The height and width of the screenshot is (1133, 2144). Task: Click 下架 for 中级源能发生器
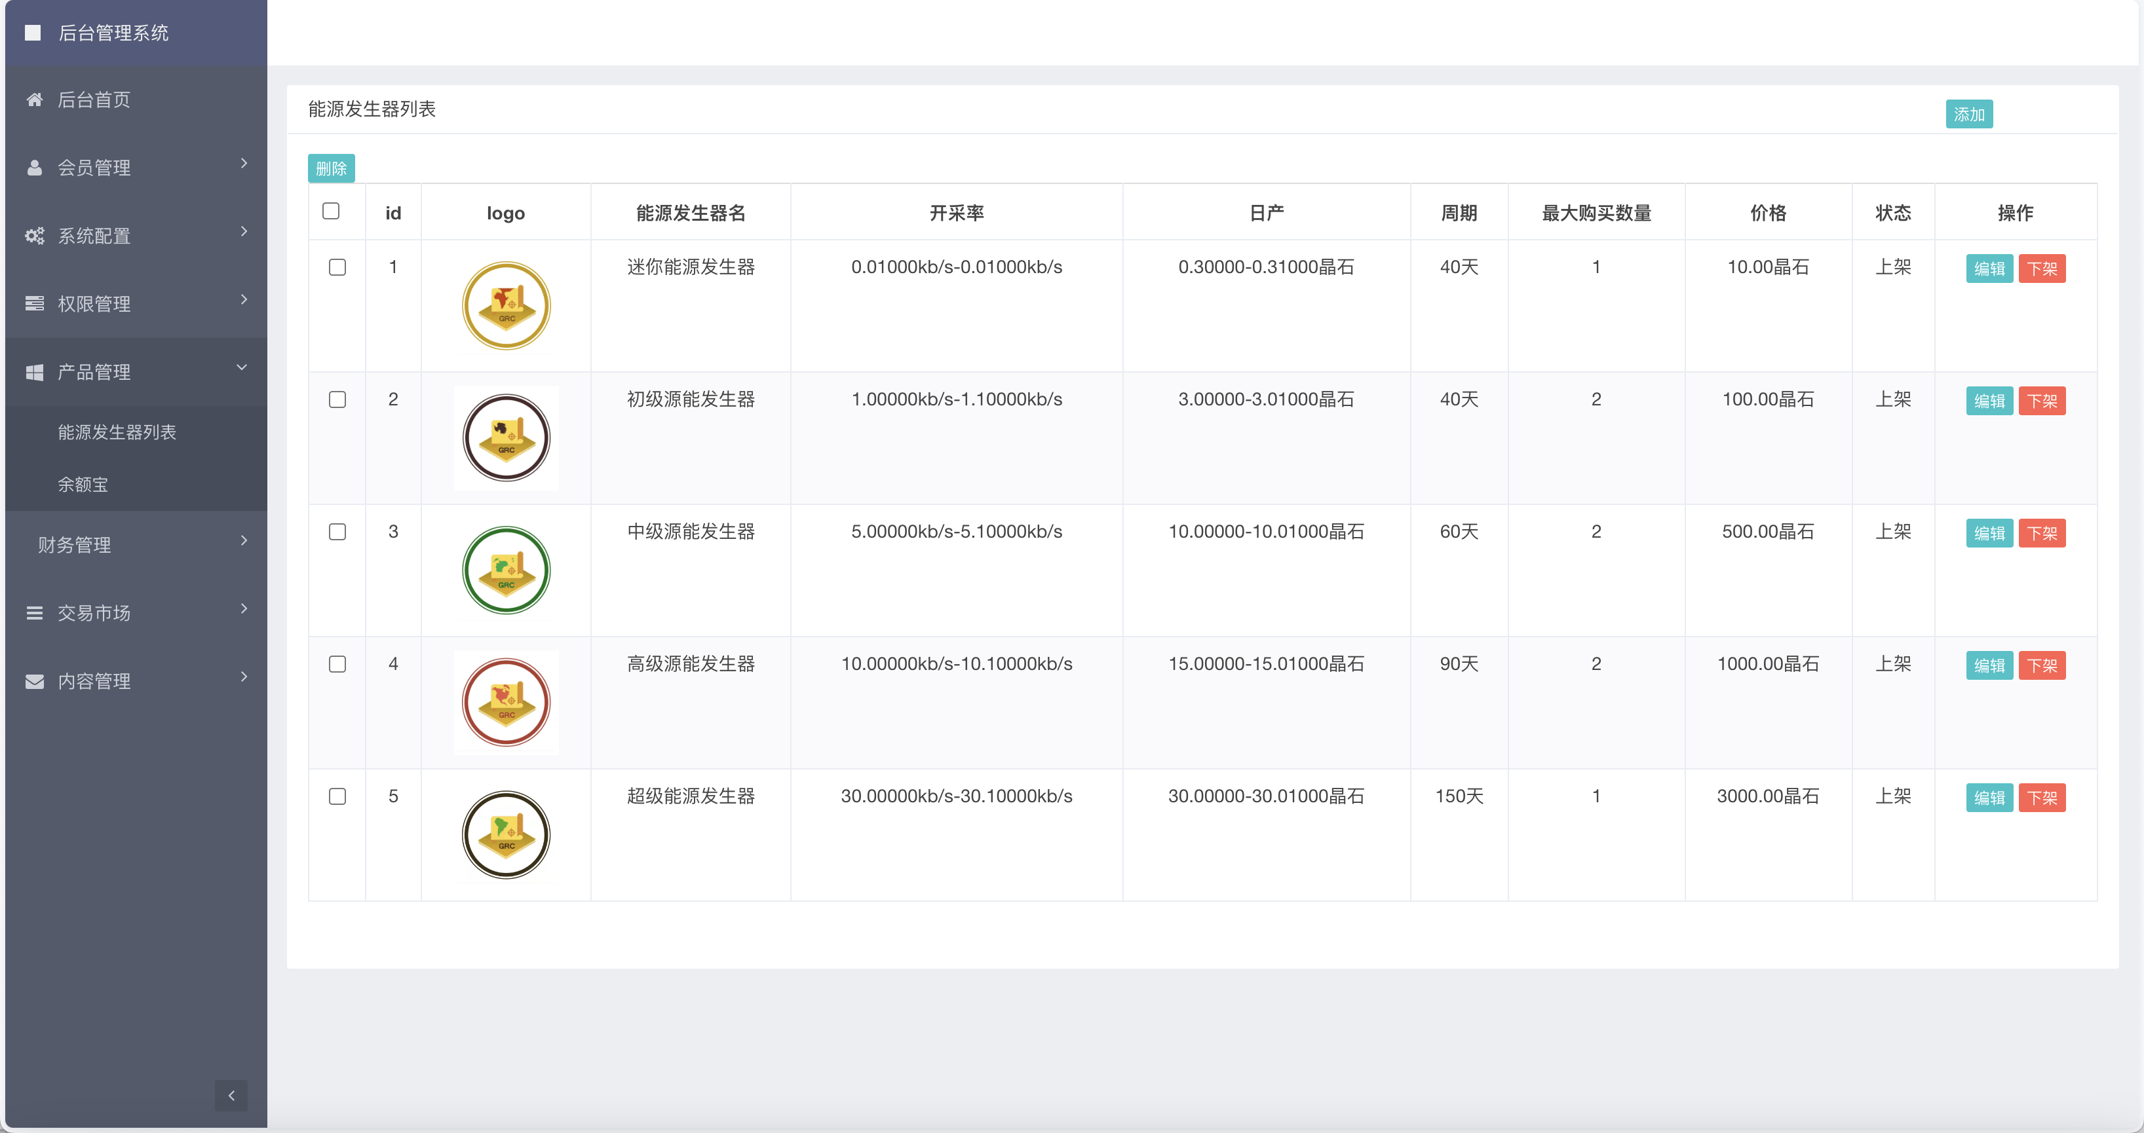tap(2043, 532)
